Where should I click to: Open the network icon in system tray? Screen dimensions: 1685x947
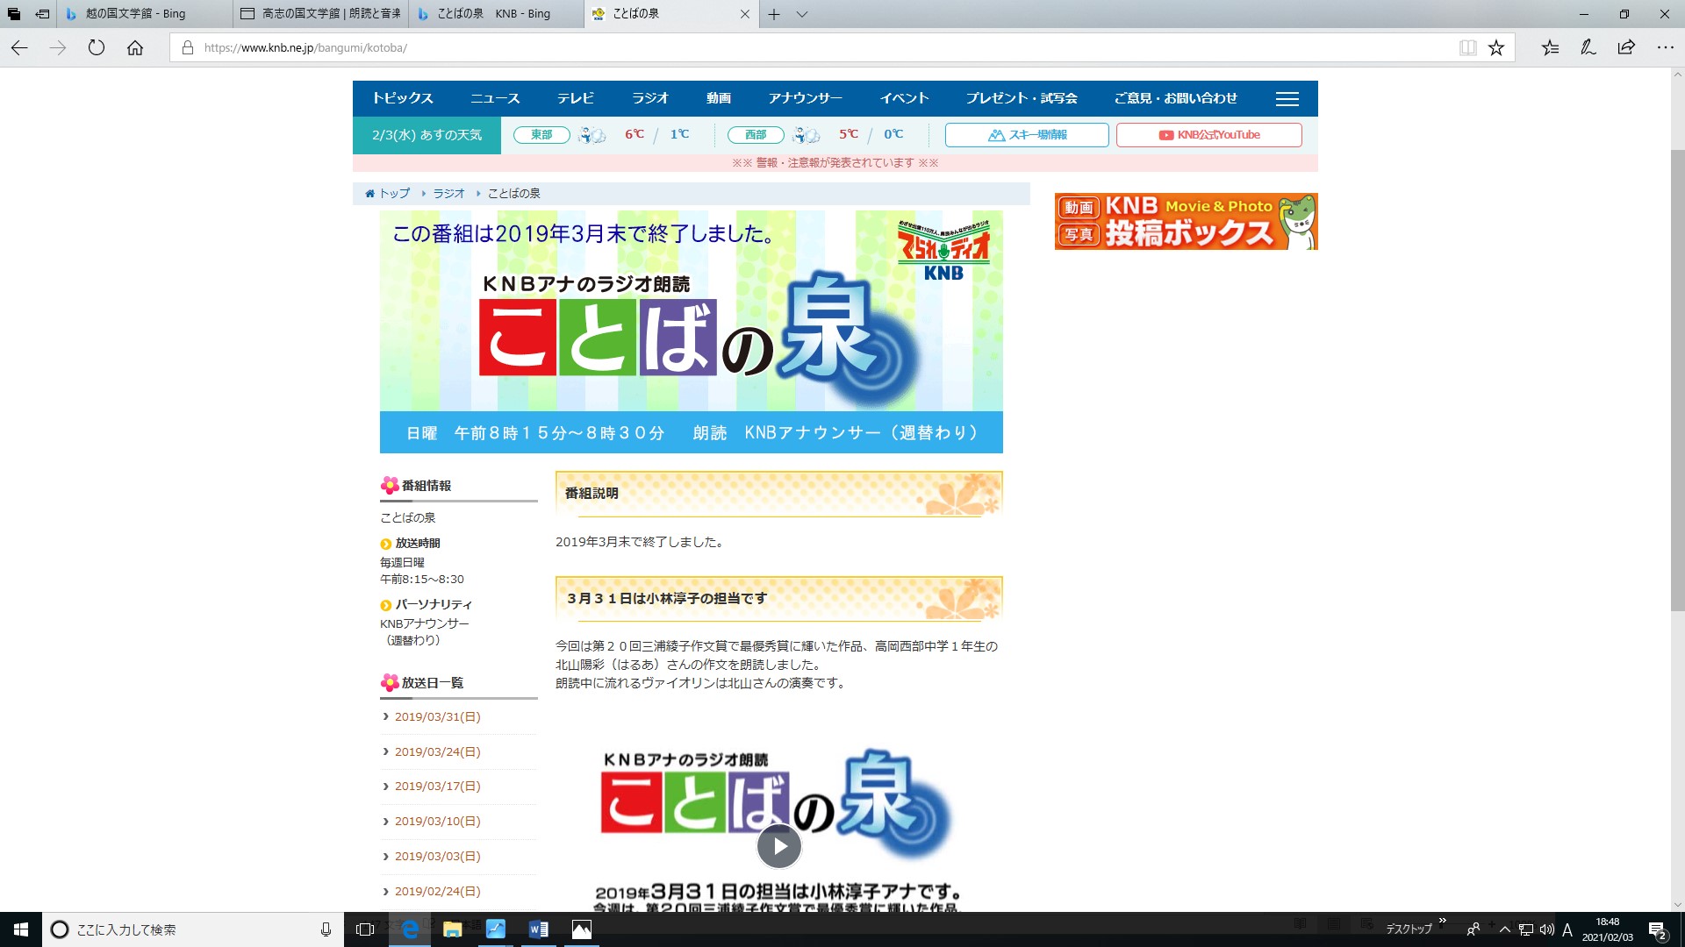click(x=1526, y=929)
